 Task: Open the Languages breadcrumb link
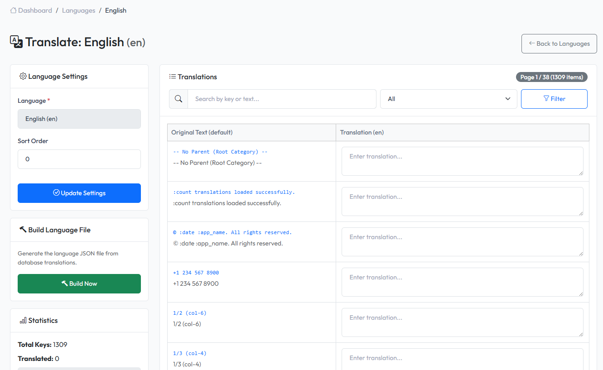click(78, 10)
